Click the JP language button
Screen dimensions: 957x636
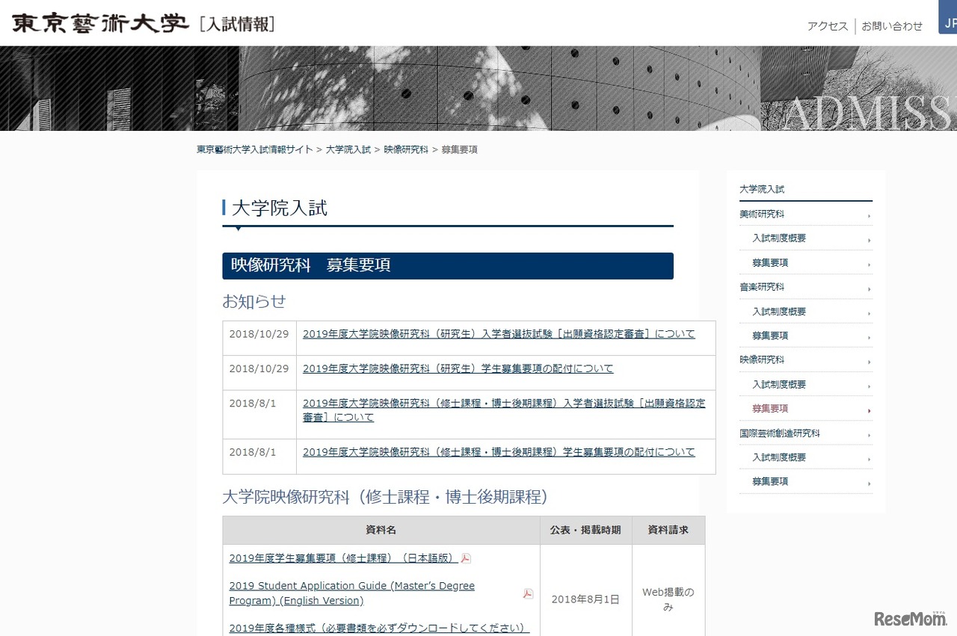950,22
